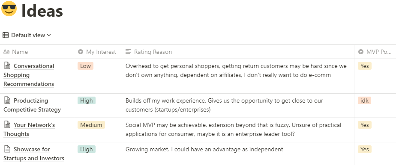The image size is (396, 165).
Task: Click the text-lines icon in Rating Reason header
Action: click(128, 52)
